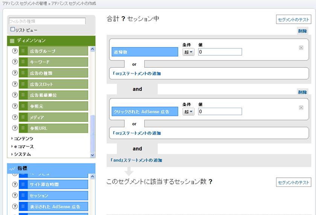Open help icon for 表示された AdSense 広告 metric
The image size is (316, 215).
click(x=15, y=206)
